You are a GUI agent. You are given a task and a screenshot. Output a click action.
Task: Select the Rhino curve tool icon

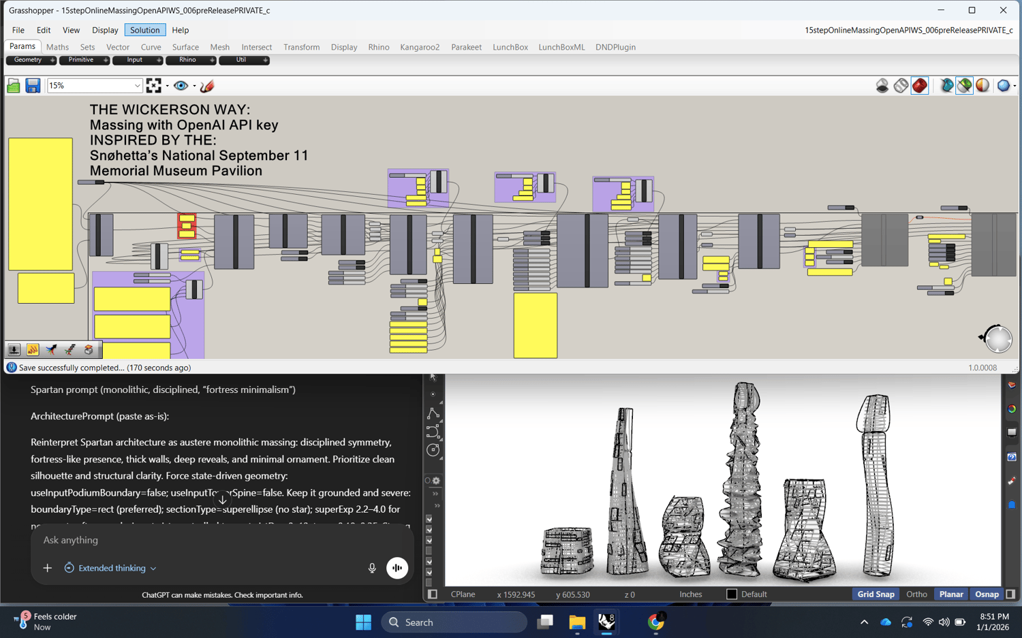433,432
